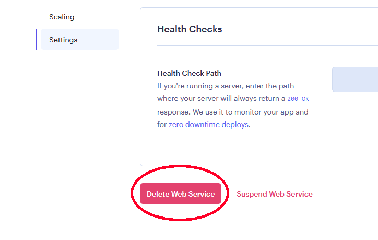
Task: Click the word "for" before the deploys link
Action: (x=161, y=124)
